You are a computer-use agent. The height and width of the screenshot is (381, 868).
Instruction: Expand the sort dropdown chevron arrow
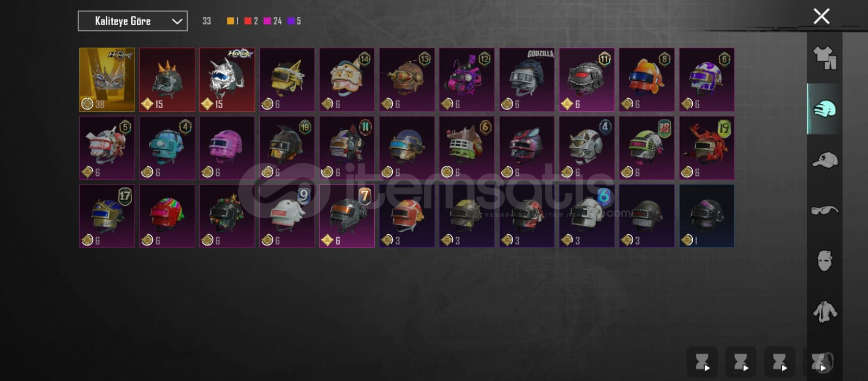click(x=177, y=21)
